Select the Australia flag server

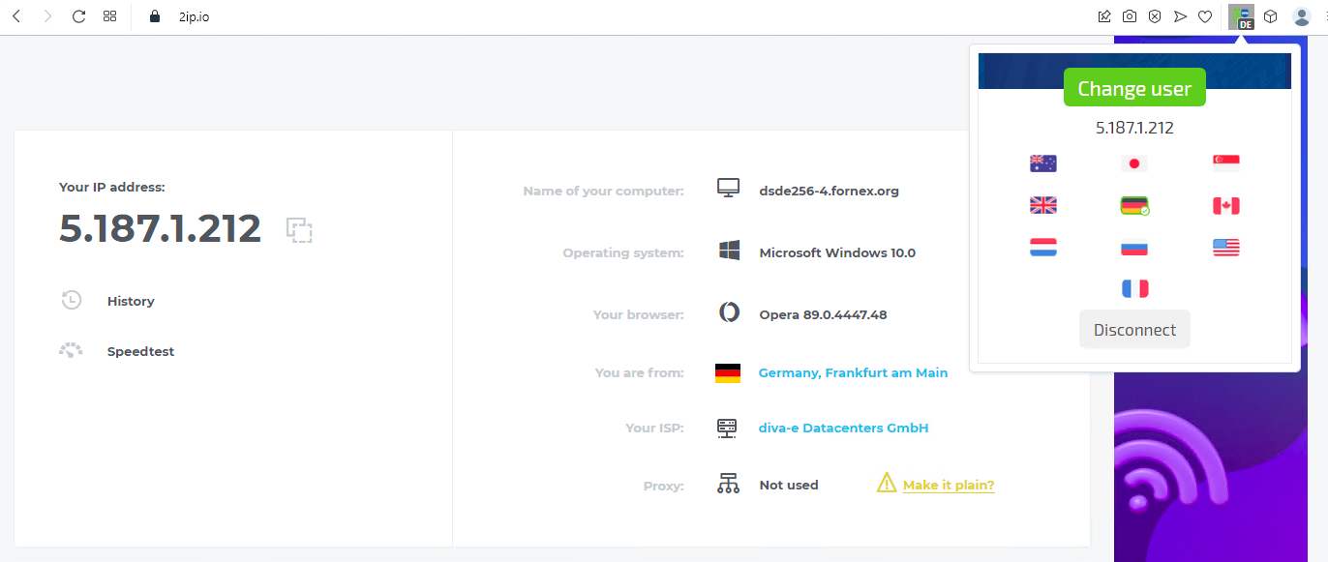click(x=1043, y=163)
